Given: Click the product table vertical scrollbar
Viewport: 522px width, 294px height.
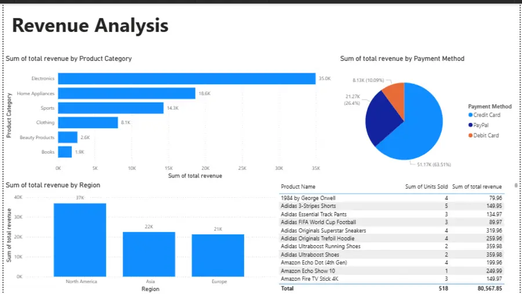Looking at the screenshot, I should point(516,186).
